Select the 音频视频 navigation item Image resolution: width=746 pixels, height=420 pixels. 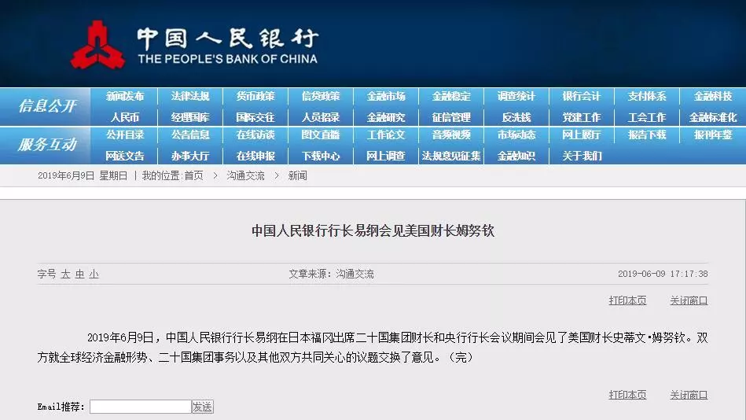pos(451,135)
